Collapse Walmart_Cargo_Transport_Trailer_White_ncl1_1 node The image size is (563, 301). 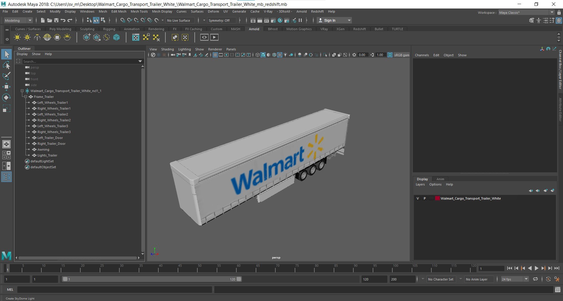point(22,91)
